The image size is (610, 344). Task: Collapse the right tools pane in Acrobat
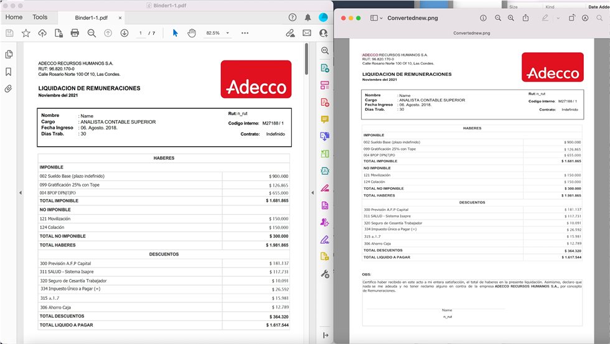point(325,335)
